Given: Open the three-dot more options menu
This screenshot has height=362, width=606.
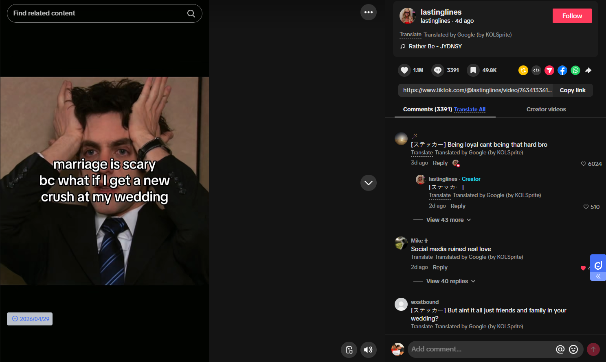Looking at the screenshot, I should coord(369,12).
